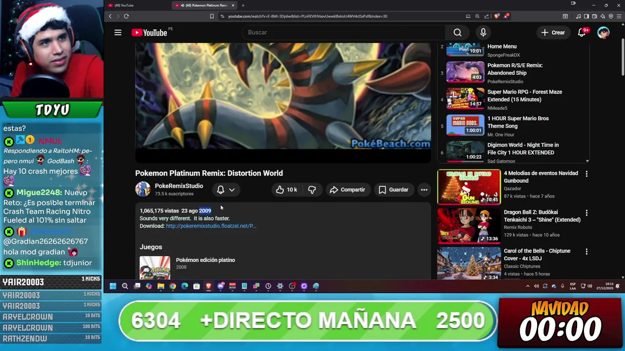Open File Explorer from taskbar
This screenshot has width=625, height=351.
coord(161,286)
